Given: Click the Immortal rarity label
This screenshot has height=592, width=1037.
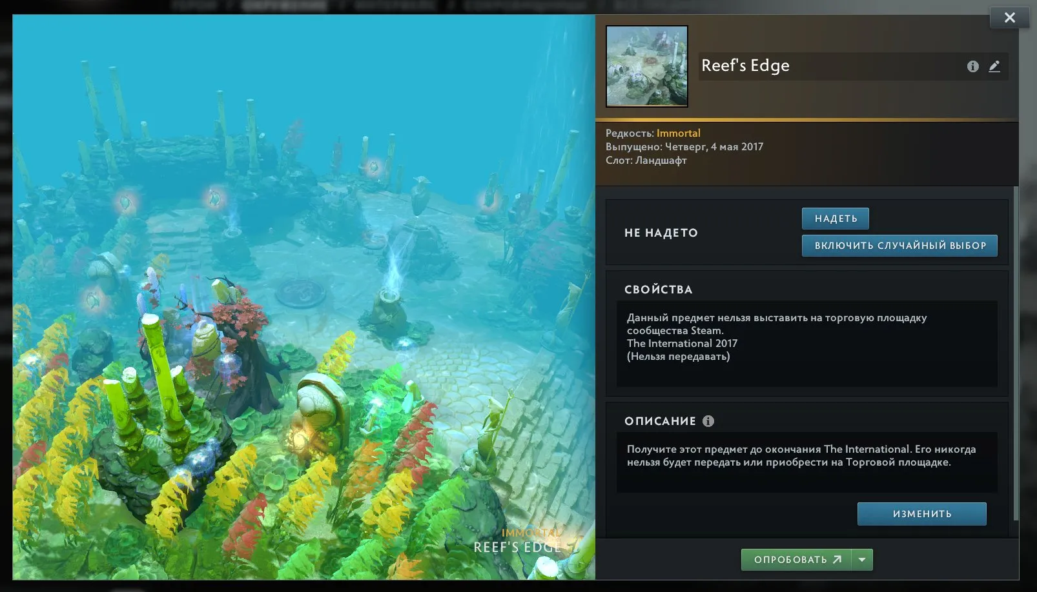Looking at the screenshot, I should [x=678, y=133].
